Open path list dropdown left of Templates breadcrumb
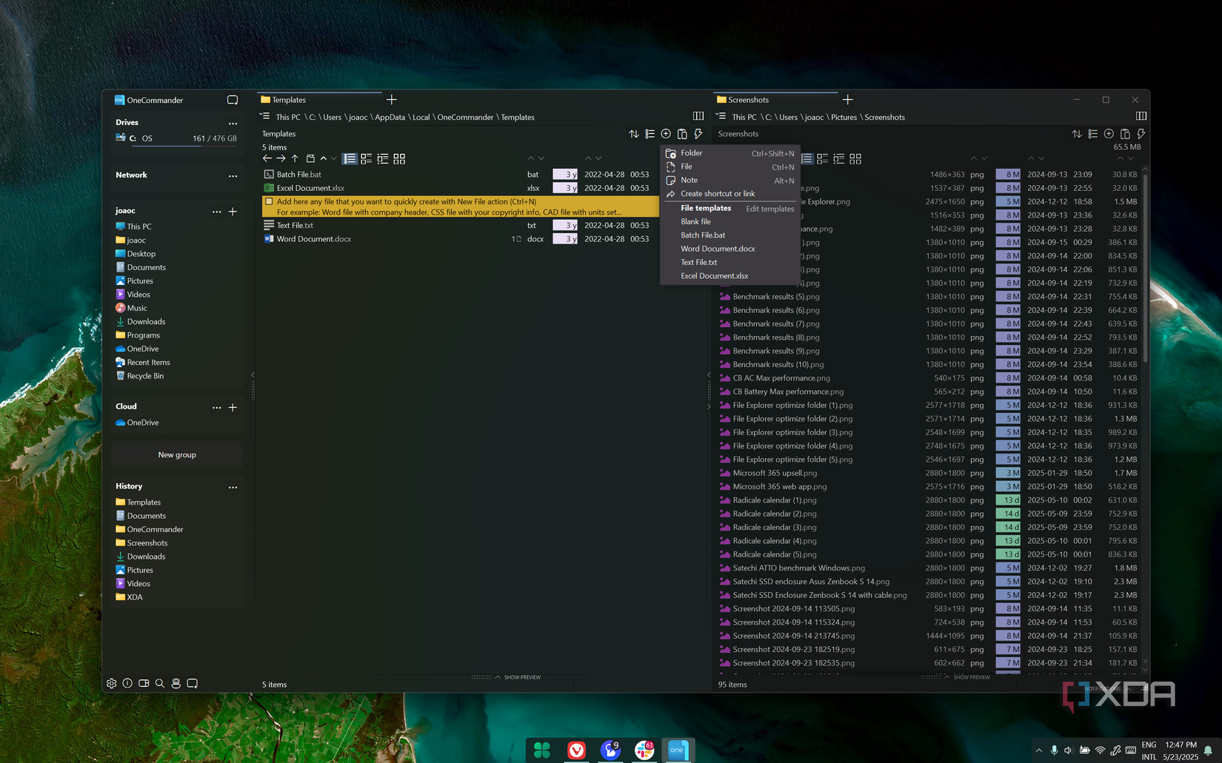 (265, 116)
